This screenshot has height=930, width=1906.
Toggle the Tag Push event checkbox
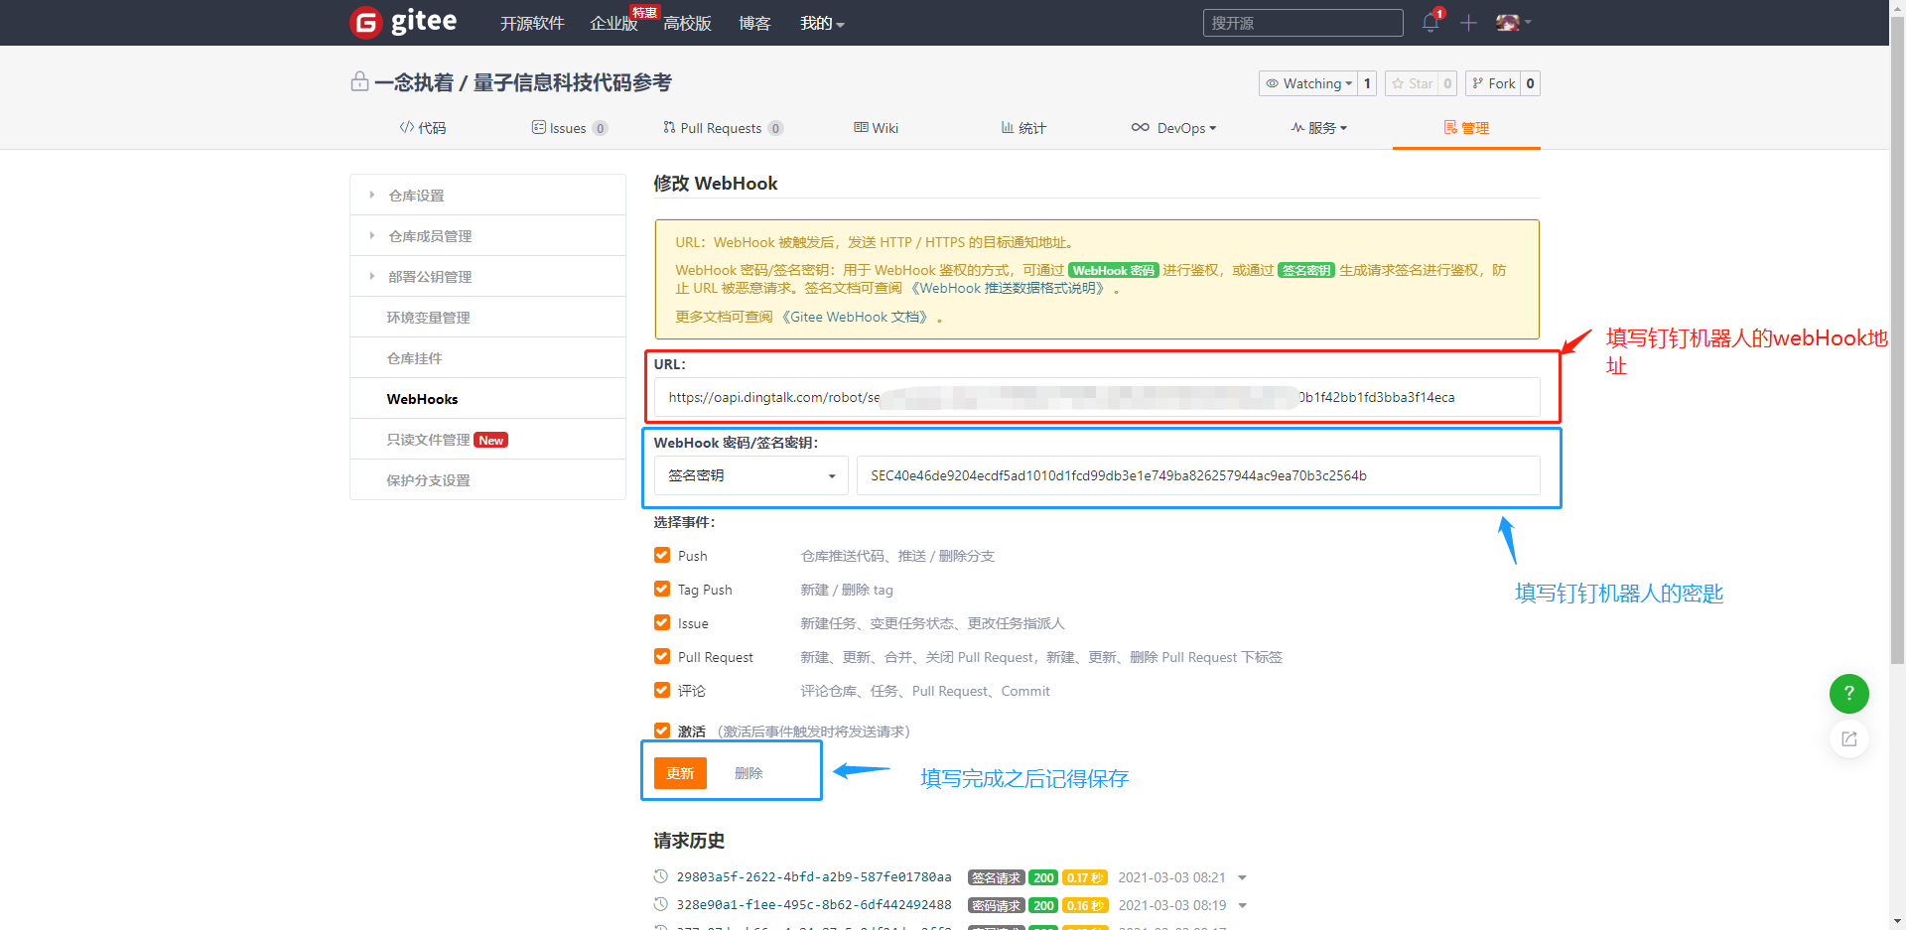point(662,589)
